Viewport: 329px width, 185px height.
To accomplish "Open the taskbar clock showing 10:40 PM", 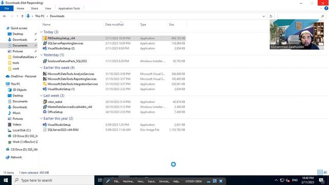I will [308, 180].
